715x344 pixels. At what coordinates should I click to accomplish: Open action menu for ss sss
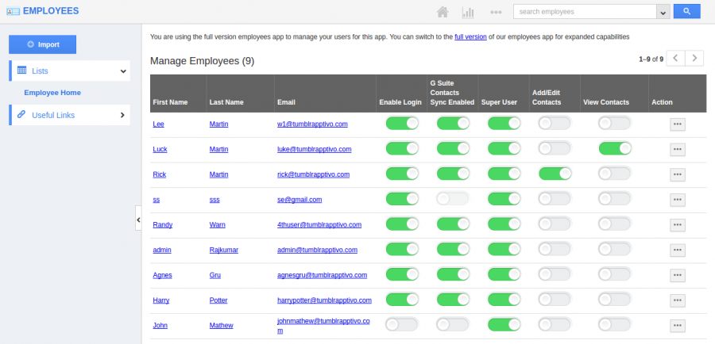pyautogui.click(x=677, y=200)
